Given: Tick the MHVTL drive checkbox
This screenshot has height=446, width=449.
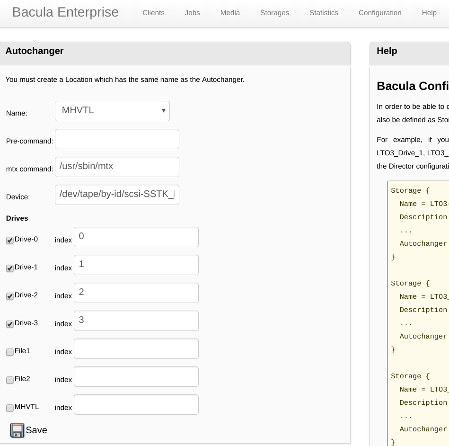Looking at the screenshot, I should 10,408.
